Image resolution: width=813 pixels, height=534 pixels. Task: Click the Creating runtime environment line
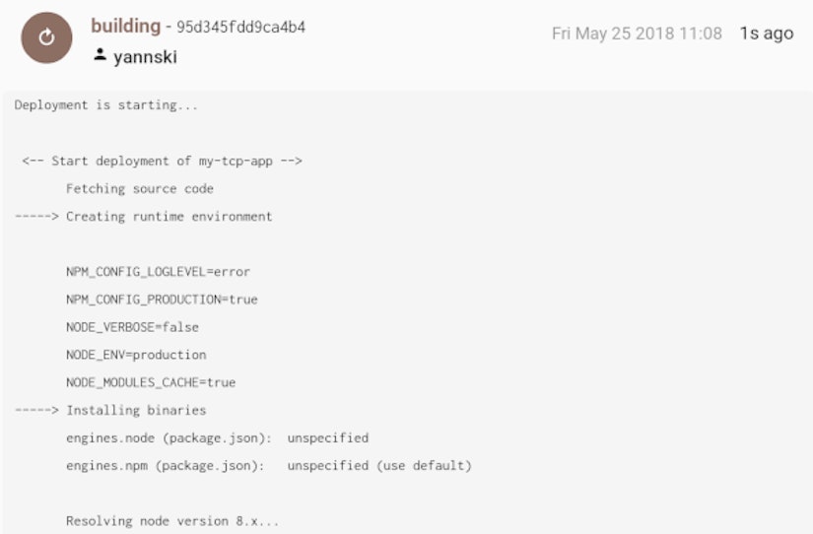click(144, 217)
